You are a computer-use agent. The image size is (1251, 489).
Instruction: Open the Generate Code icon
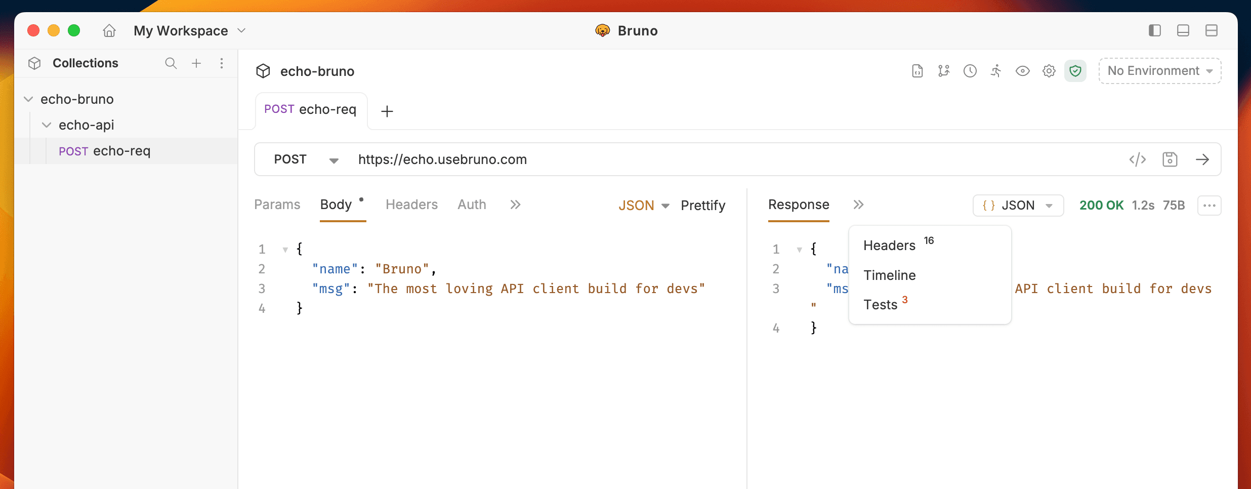(1137, 159)
